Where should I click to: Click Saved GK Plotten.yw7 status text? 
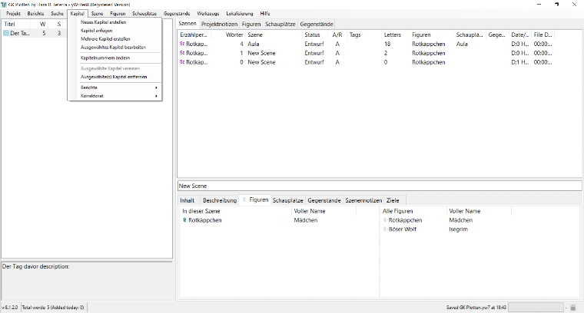pos(476,308)
